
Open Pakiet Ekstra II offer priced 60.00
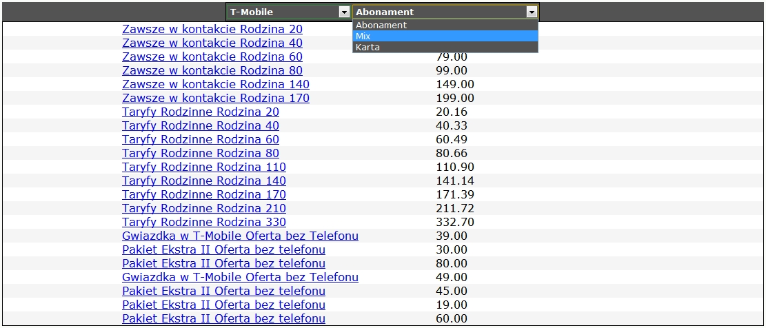point(224,319)
